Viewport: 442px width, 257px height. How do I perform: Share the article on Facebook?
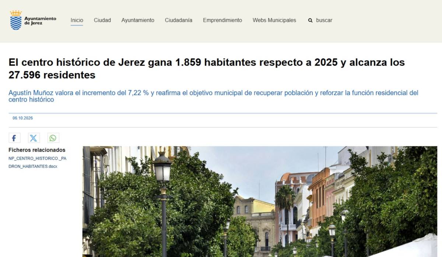14,138
